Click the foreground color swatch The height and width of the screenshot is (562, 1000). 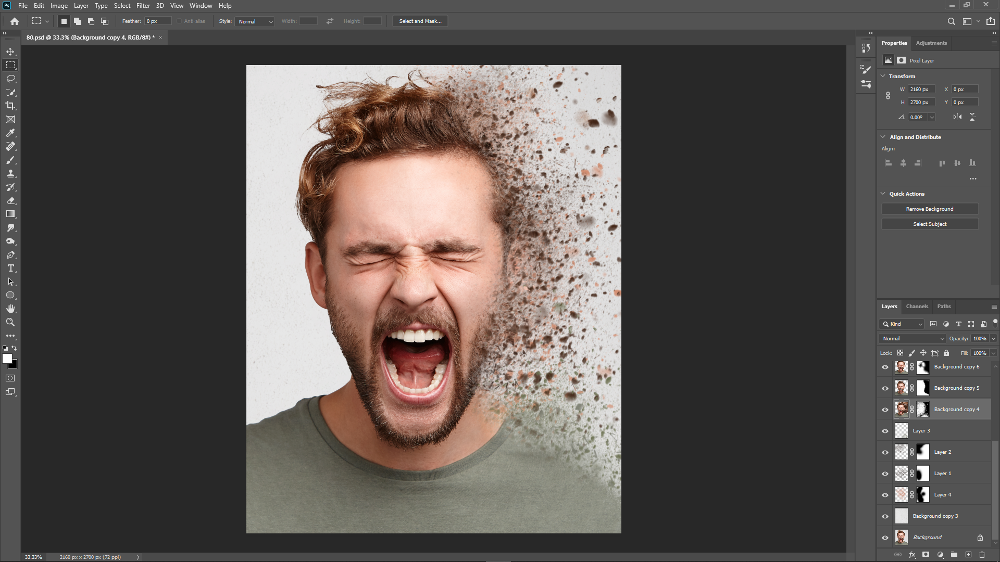(7, 359)
